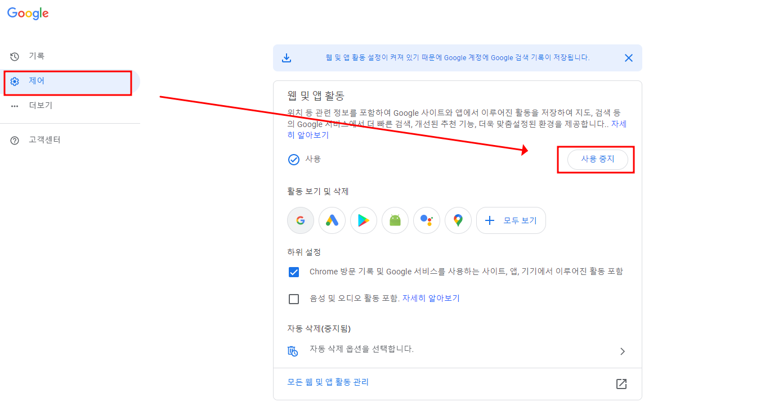Dismiss the blue notification banner

(629, 57)
